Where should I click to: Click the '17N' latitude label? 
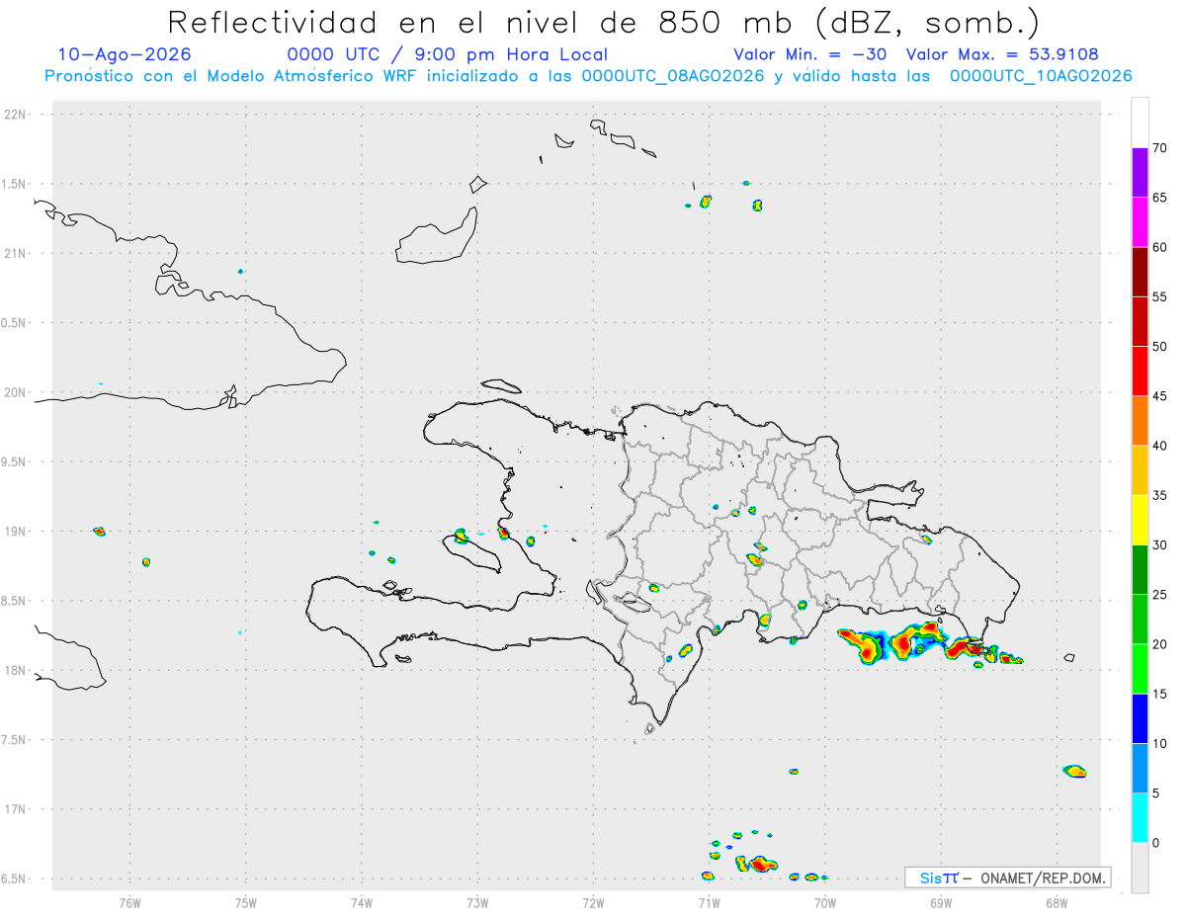coord(17,809)
